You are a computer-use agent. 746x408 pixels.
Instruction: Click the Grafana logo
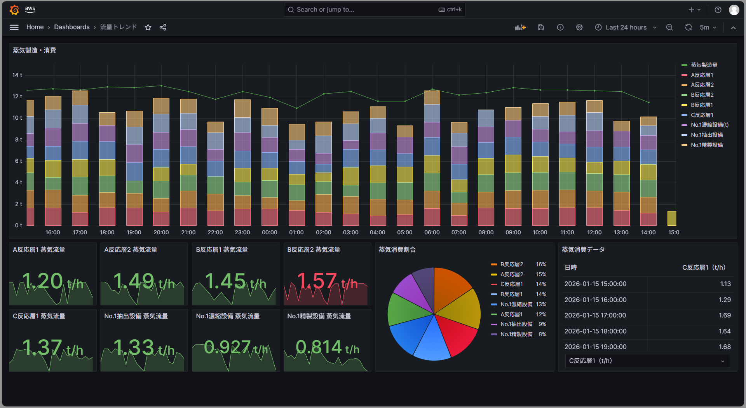pyautogui.click(x=14, y=9)
